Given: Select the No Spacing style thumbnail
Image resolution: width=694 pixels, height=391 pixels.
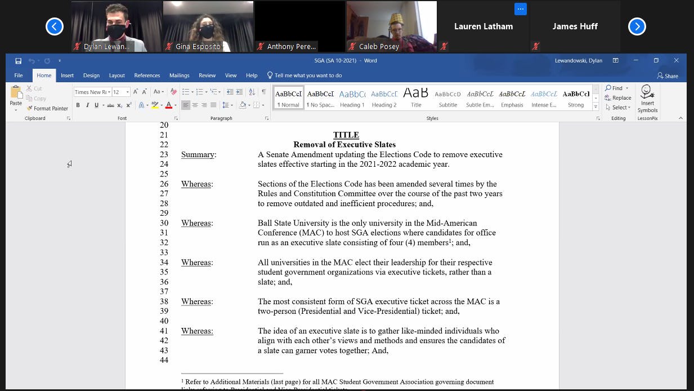Looking at the screenshot, I should [320, 97].
